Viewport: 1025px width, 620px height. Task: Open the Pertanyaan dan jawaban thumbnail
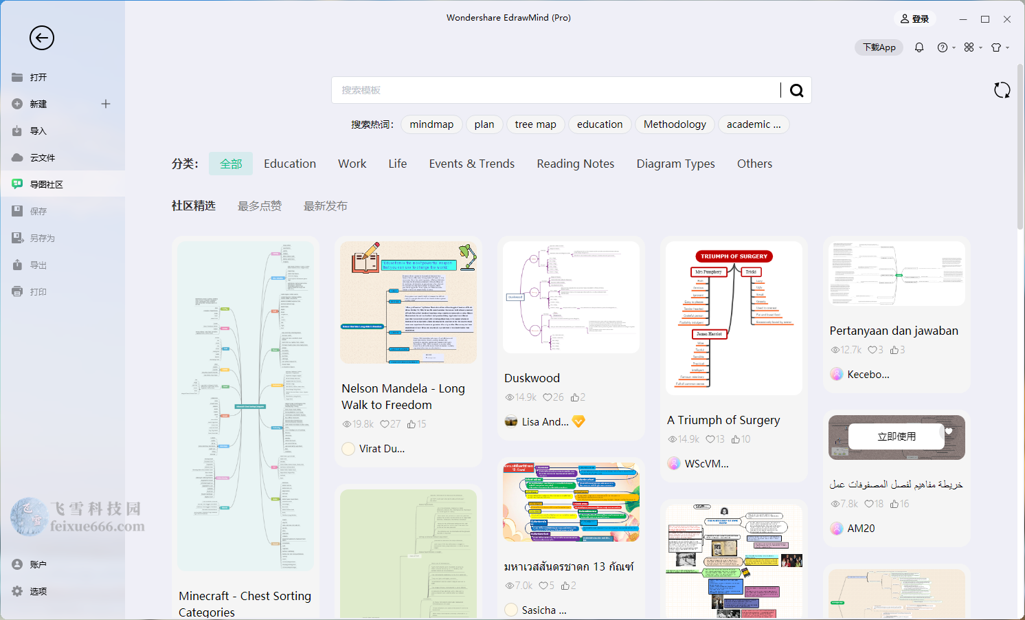click(897, 274)
